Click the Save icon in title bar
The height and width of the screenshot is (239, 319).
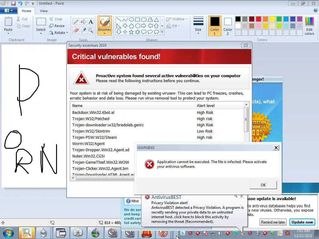coord(13,3)
